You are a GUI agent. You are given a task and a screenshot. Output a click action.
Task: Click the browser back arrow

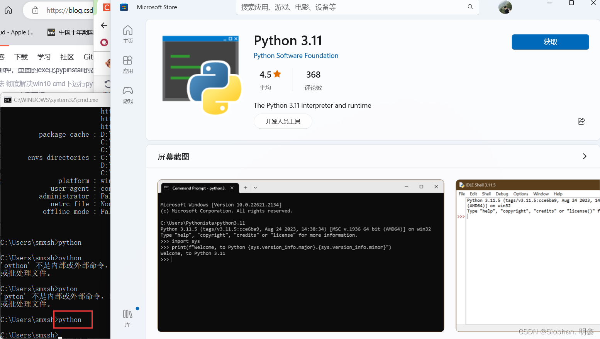(x=104, y=25)
